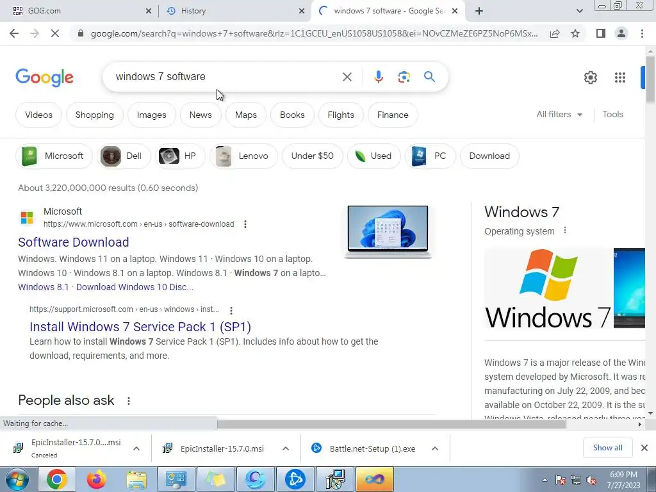The width and height of the screenshot is (656, 492).
Task: Click the browser back arrow
Action: 14,33
